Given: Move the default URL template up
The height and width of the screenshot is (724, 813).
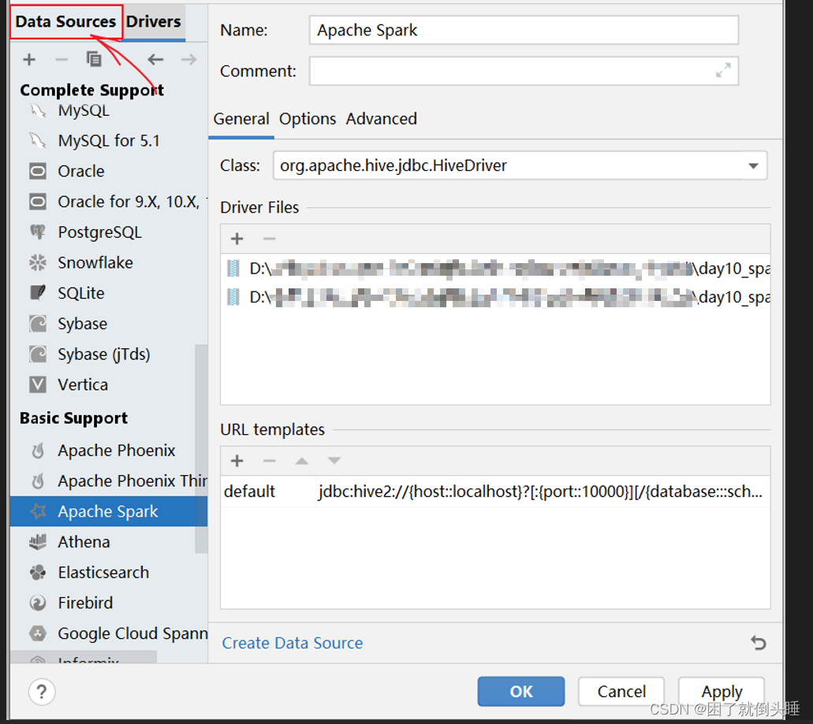Looking at the screenshot, I should (301, 460).
